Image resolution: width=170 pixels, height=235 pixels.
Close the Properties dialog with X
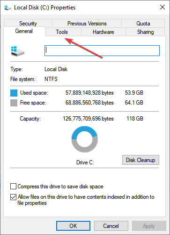tap(163, 7)
